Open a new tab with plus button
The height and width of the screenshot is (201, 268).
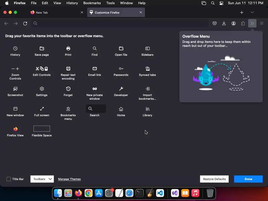(242, 13)
